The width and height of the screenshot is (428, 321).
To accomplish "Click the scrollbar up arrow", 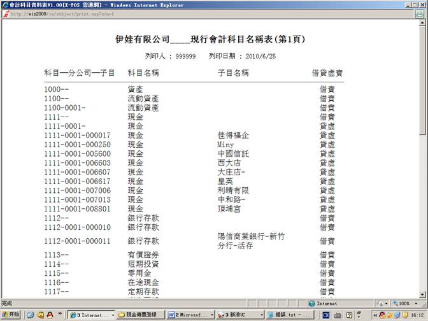I will (x=424, y=23).
